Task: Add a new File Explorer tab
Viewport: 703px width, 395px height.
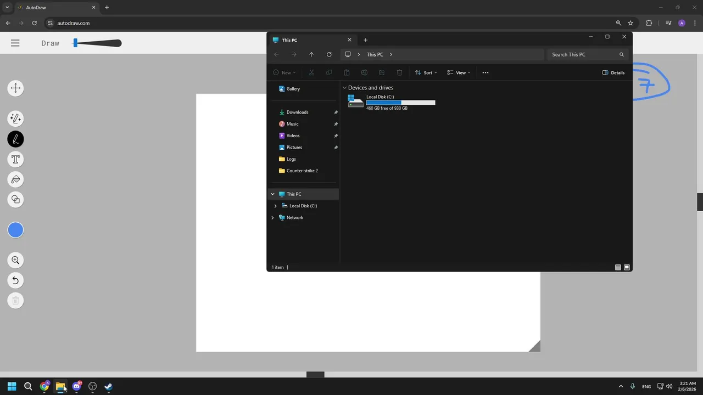Action: [x=366, y=39]
